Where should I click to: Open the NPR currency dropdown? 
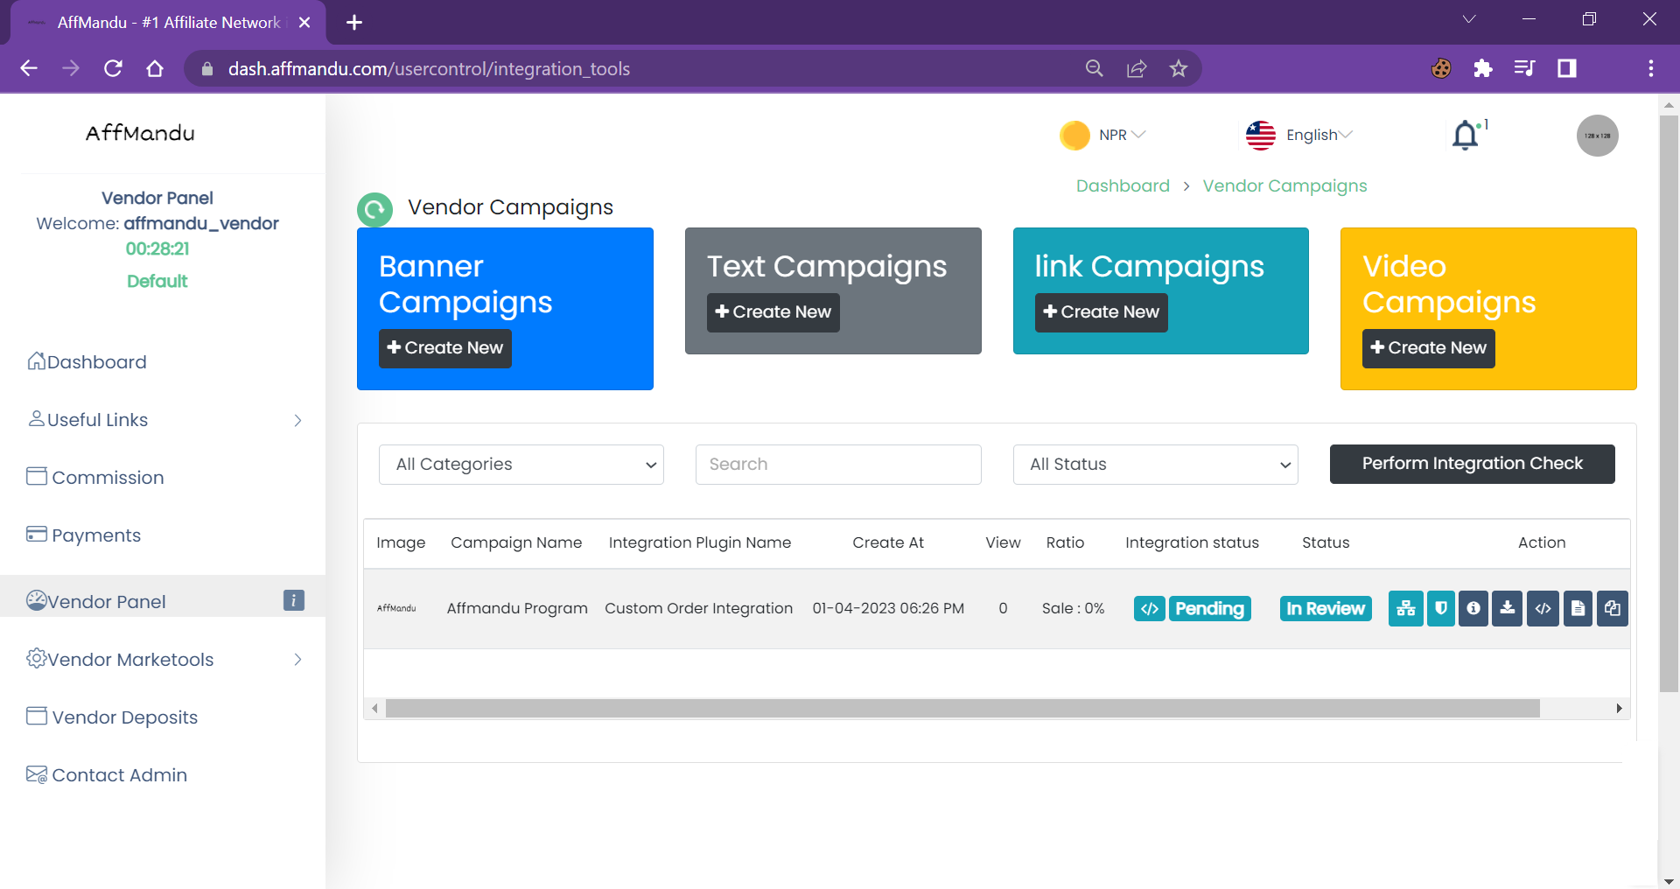point(1102,135)
